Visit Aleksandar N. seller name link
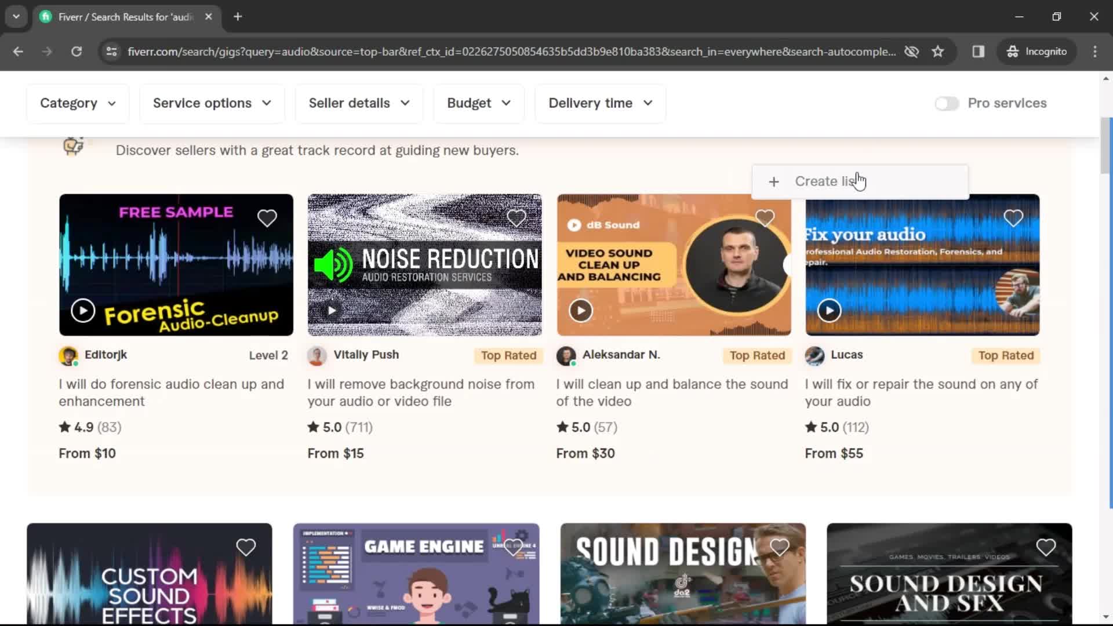1113x626 pixels. (x=621, y=355)
